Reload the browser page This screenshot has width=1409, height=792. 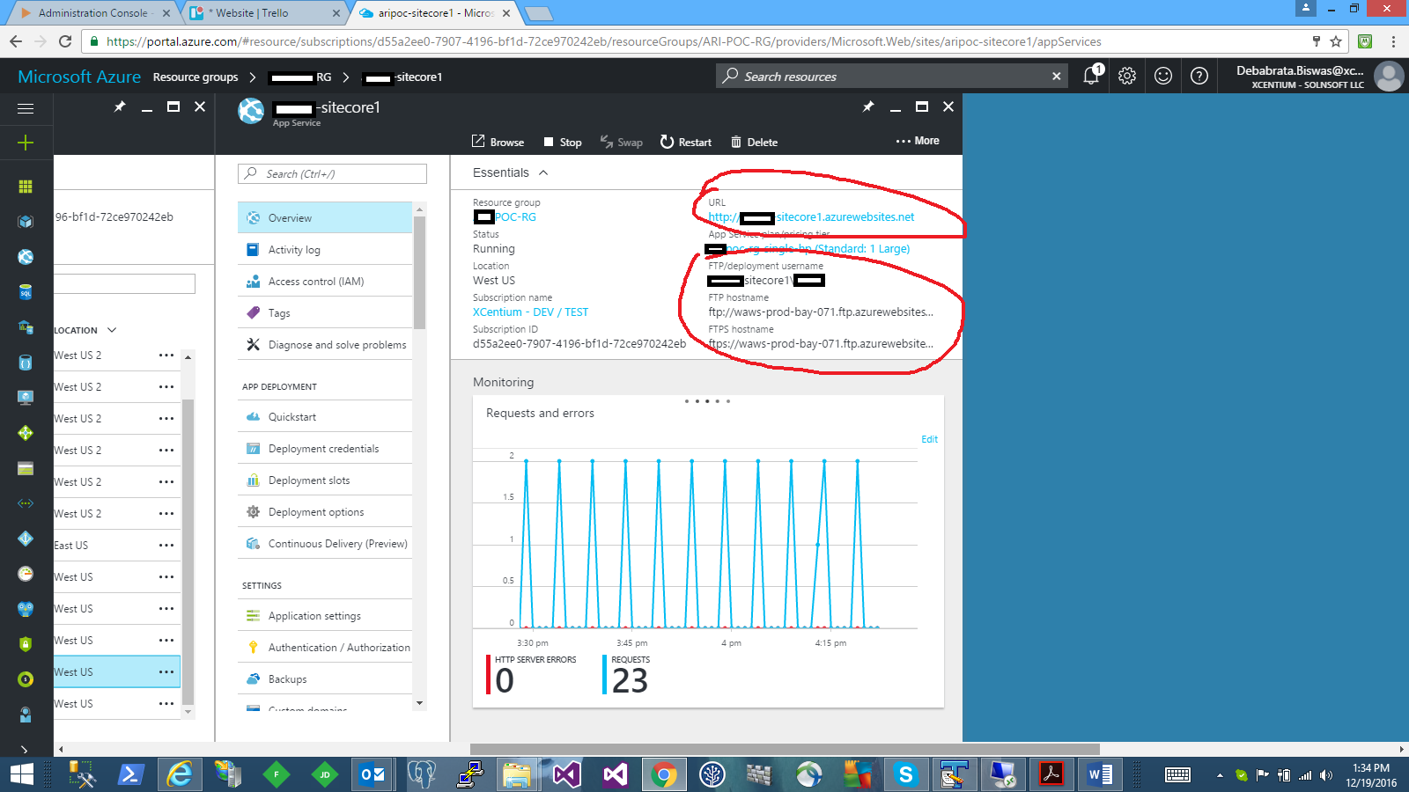coord(64,41)
